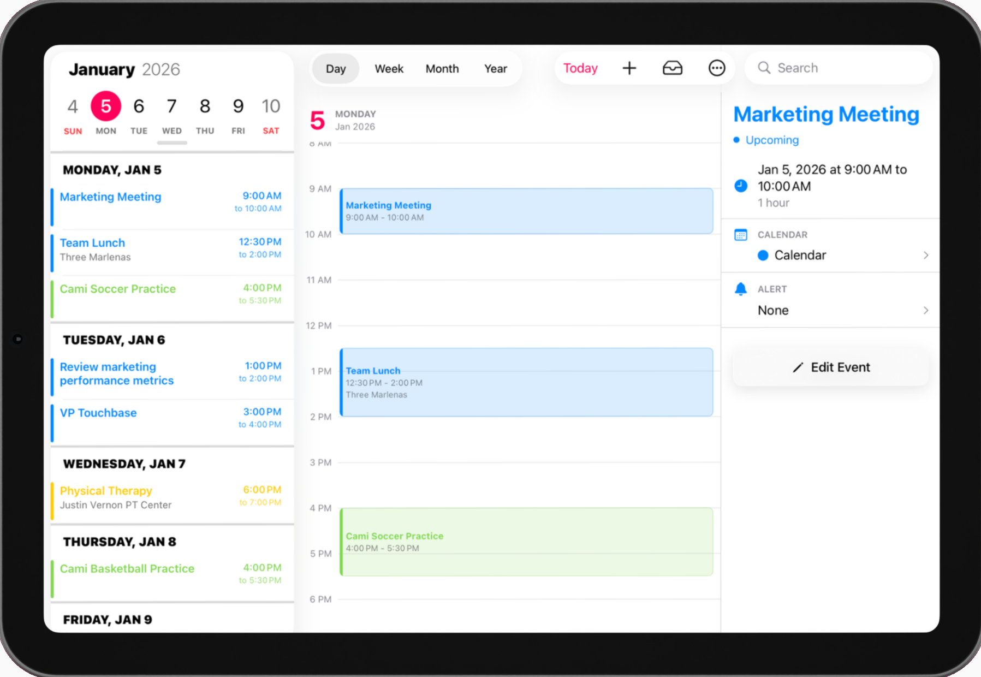Create a new event with the plus icon
Viewport: 981px width, 677px height.
pos(629,68)
